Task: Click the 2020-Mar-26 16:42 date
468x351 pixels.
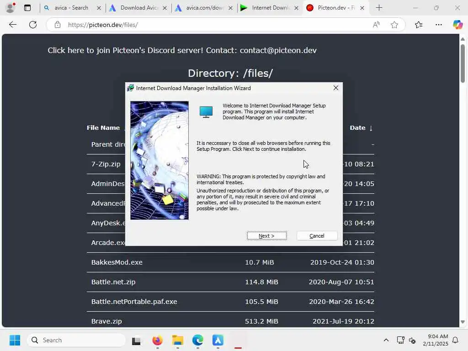Action: (x=341, y=302)
